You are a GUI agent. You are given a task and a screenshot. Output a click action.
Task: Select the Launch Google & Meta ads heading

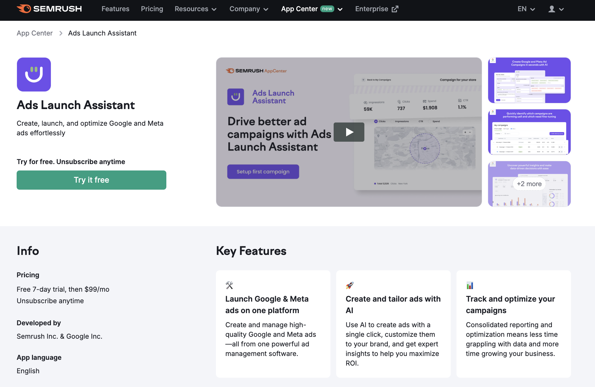pyautogui.click(x=267, y=305)
